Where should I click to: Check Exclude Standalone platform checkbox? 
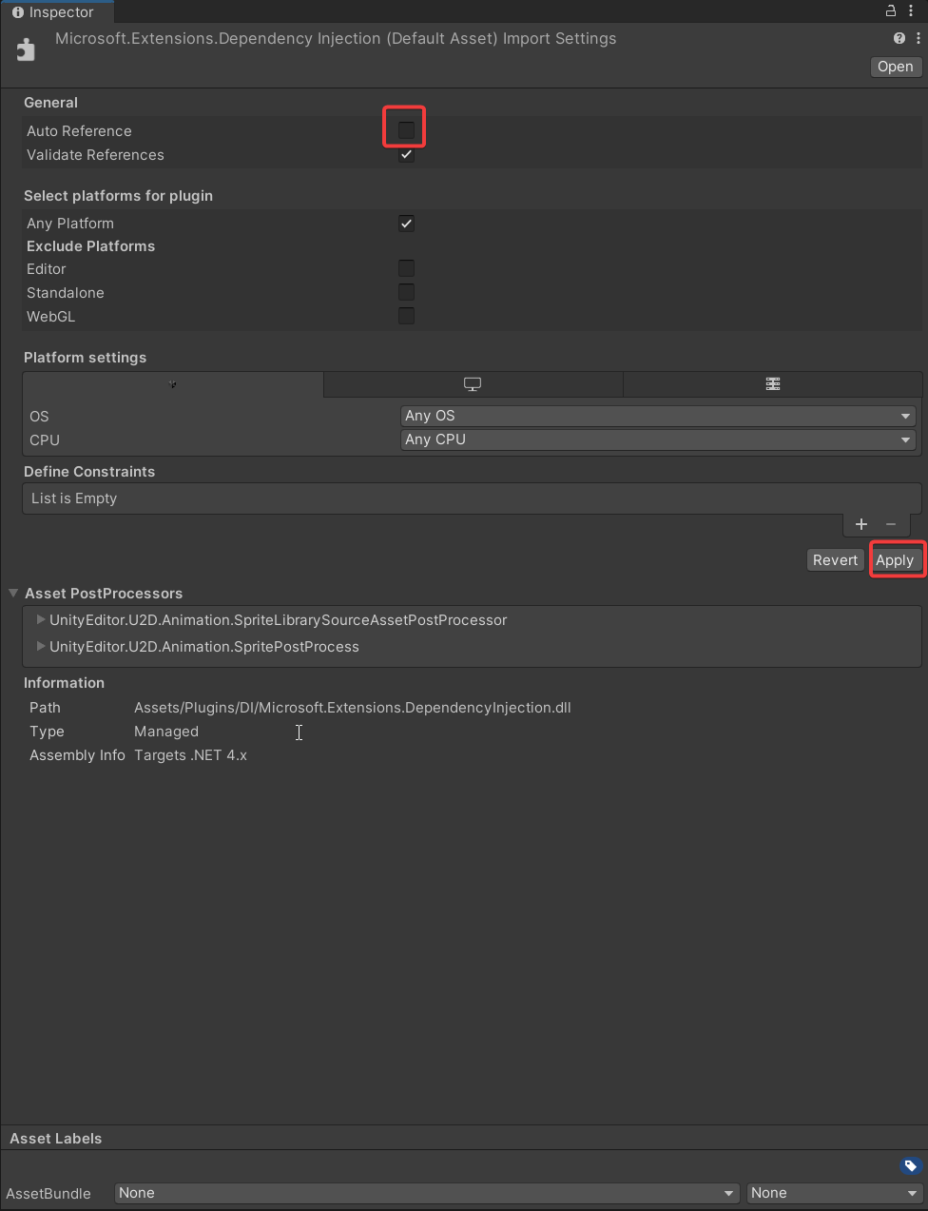(x=406, y=292)
